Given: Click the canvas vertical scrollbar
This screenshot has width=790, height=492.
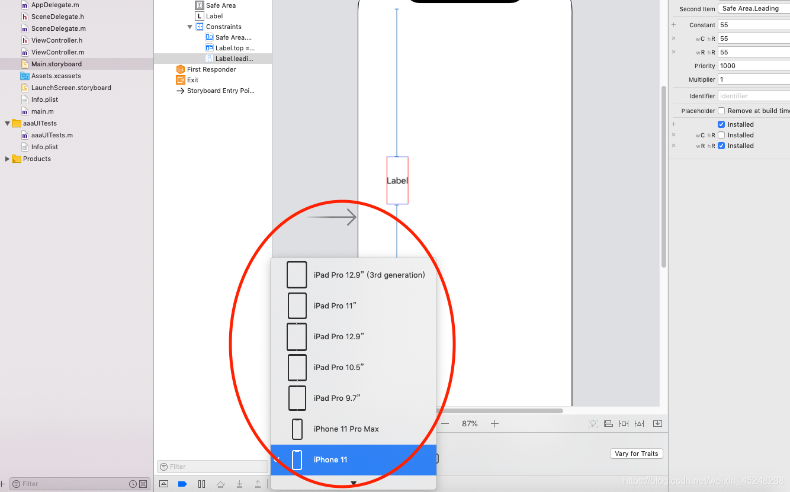Looking at the screenshot, I should click(664, 176).
